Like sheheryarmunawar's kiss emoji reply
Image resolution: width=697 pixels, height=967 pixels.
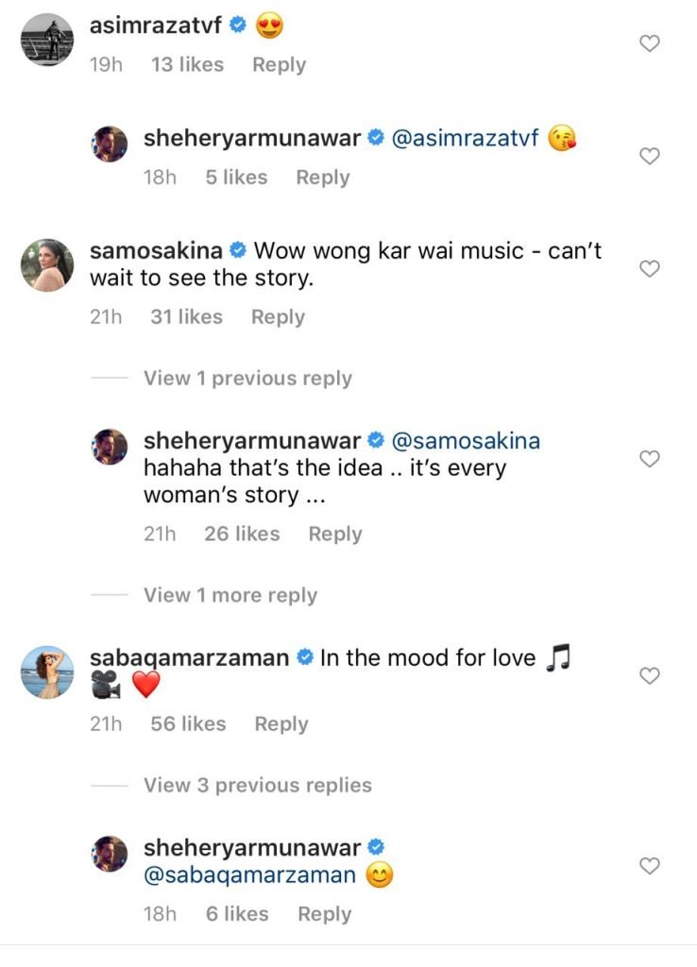(x=650, y=156)
